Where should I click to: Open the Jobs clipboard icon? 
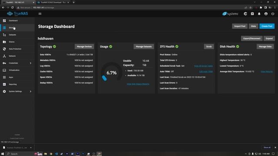coord(252,13)
